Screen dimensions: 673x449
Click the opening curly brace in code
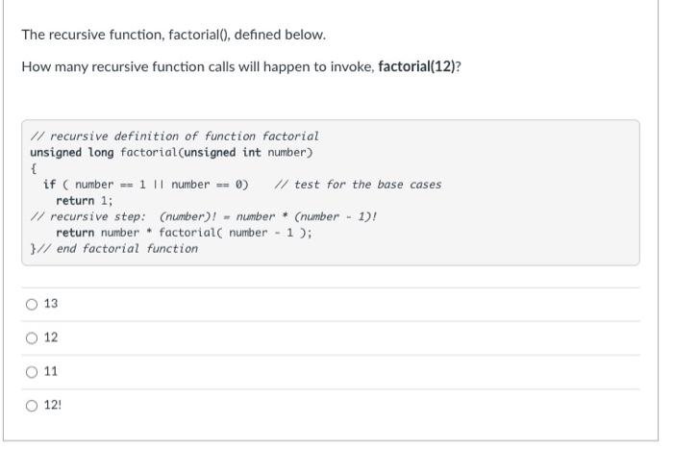tap(34, 168)
